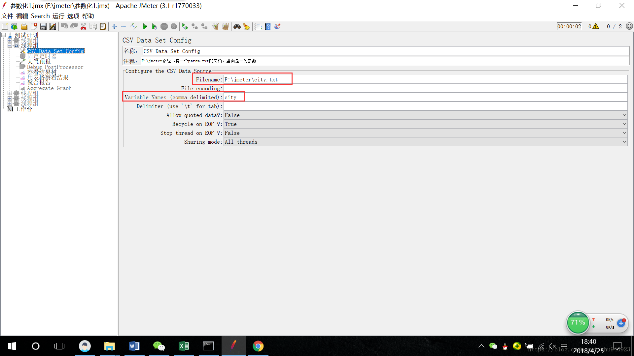Click the Filename input field
The height and width of the screenshot is (356, 634).
pyautogui.click(x=426, y=79)
